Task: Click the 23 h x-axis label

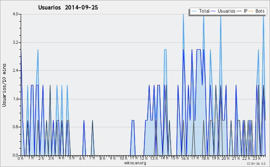Action: tap(256, 158)
